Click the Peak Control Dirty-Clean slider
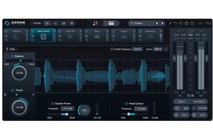 (134, 114)
